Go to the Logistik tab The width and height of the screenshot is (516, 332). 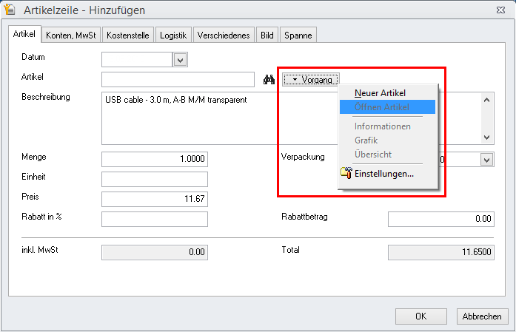pyautogui.click(x=174, y=35)
